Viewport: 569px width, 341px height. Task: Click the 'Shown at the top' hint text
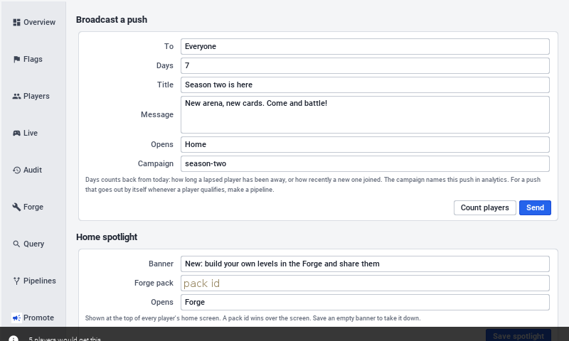tap(253, 318)
